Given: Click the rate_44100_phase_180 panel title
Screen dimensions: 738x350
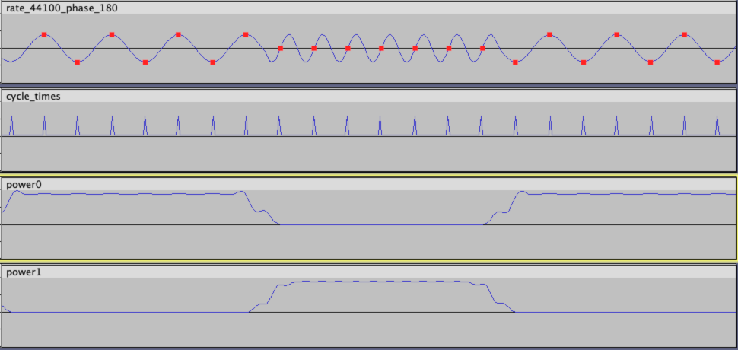Looking at the screenshot, I should point(62,8).
